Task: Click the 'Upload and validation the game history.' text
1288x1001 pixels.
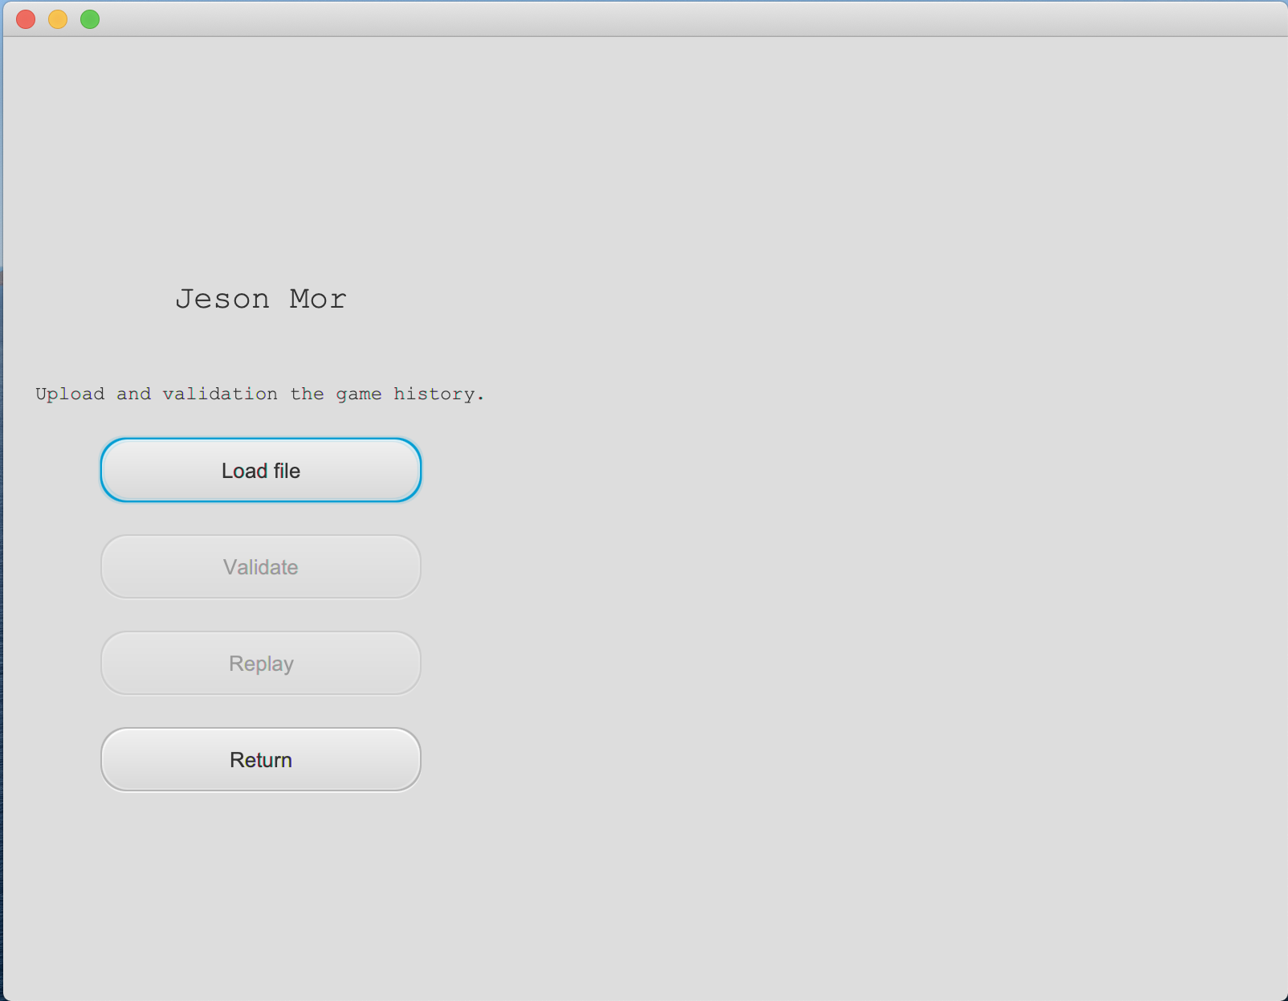Action: tap(260, 394)
